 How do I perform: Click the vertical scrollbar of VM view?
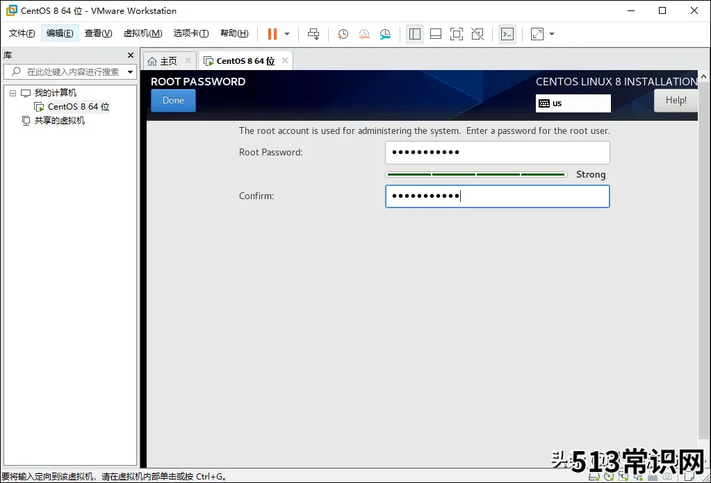coord(704,260)
